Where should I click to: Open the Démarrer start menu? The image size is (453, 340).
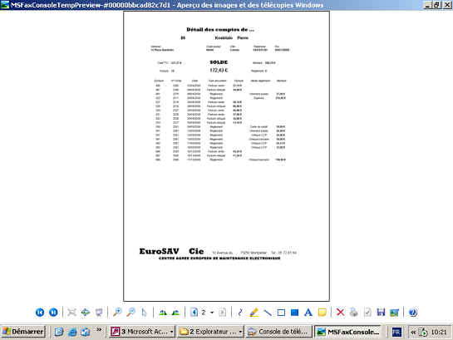coord(23,332)
